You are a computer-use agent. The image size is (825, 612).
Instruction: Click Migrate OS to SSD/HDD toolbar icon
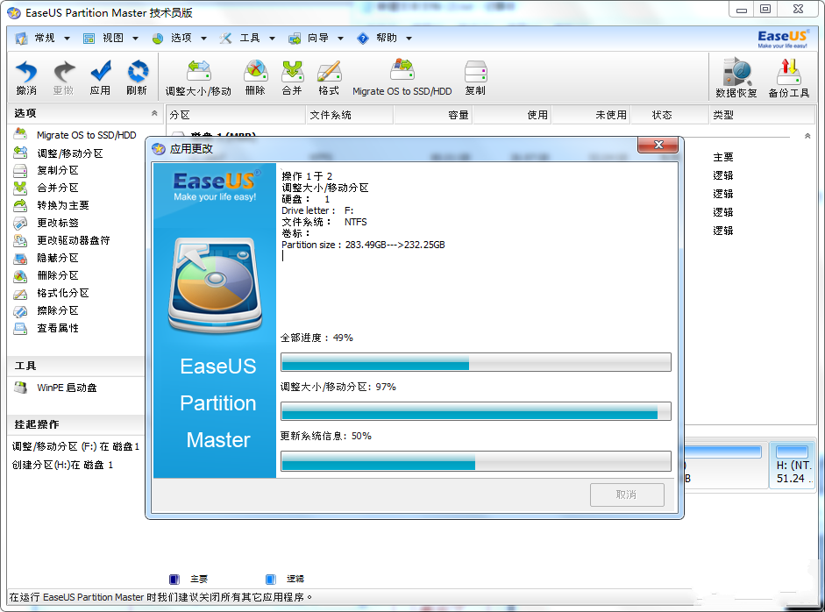coord(402,77)
